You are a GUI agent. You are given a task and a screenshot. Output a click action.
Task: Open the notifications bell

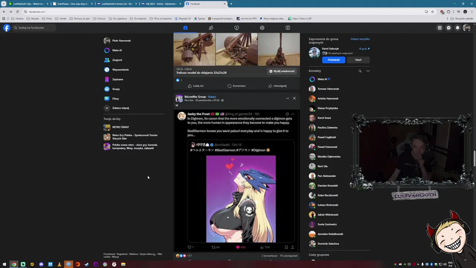pyautogui.click(x=457, y=28)
